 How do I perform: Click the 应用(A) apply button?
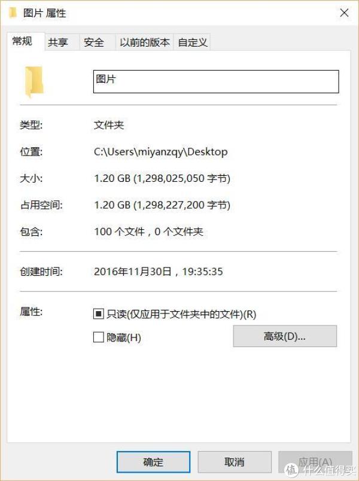pos(315,462)
